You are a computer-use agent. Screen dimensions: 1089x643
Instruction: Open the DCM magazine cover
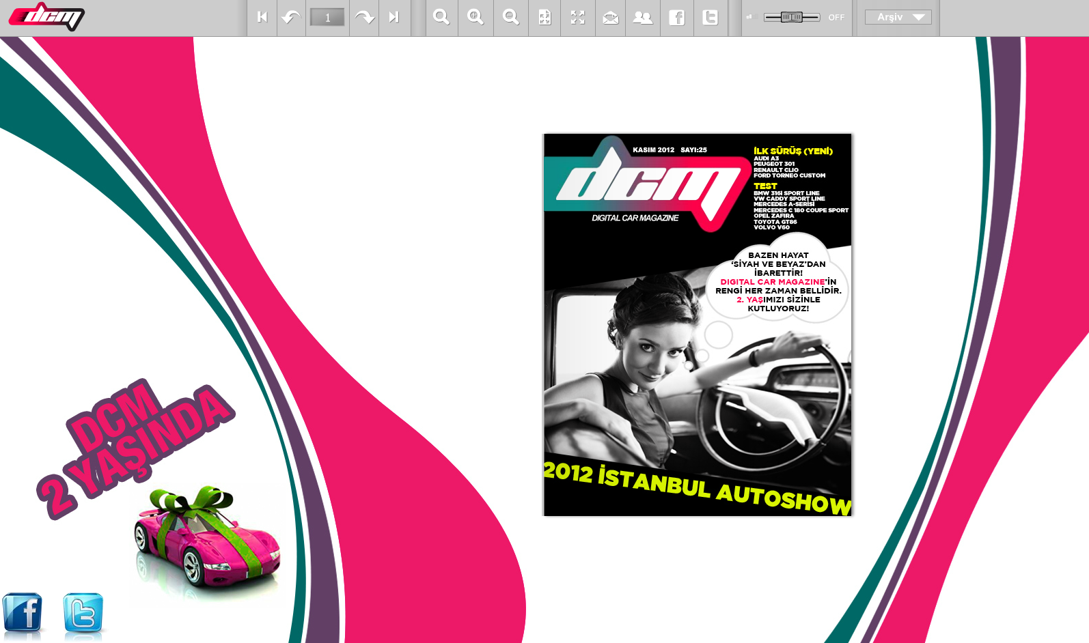(x=698, y=325)
